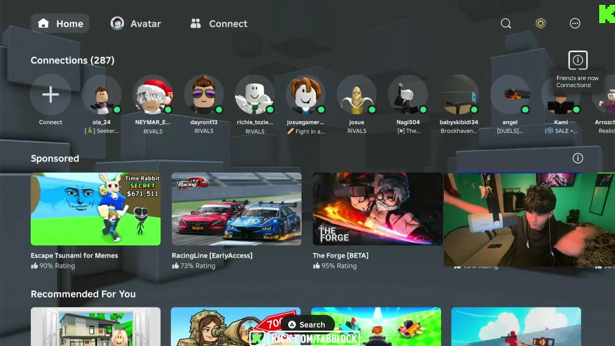Select josuegamer... avatar

pyautogui.click(x=306, y=95)
